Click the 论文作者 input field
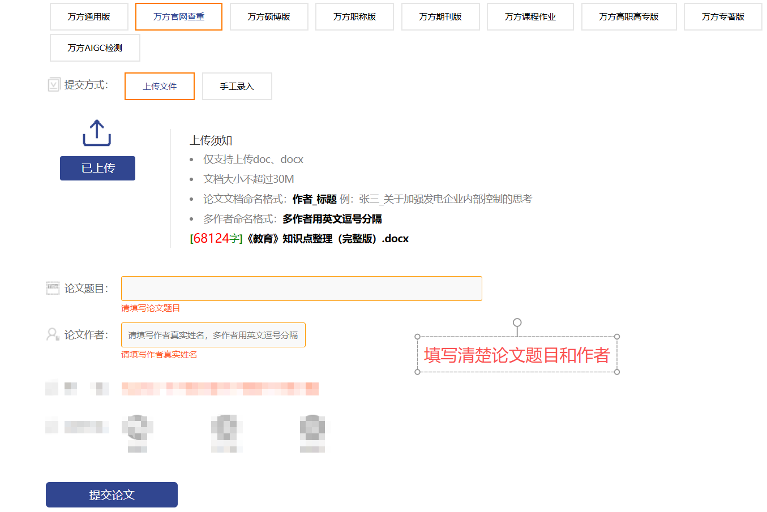The width and height of the screenshot is (767, 512). pos(213,334)
